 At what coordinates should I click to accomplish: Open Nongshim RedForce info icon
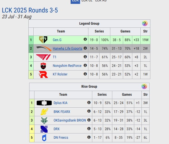pos(85,65)
